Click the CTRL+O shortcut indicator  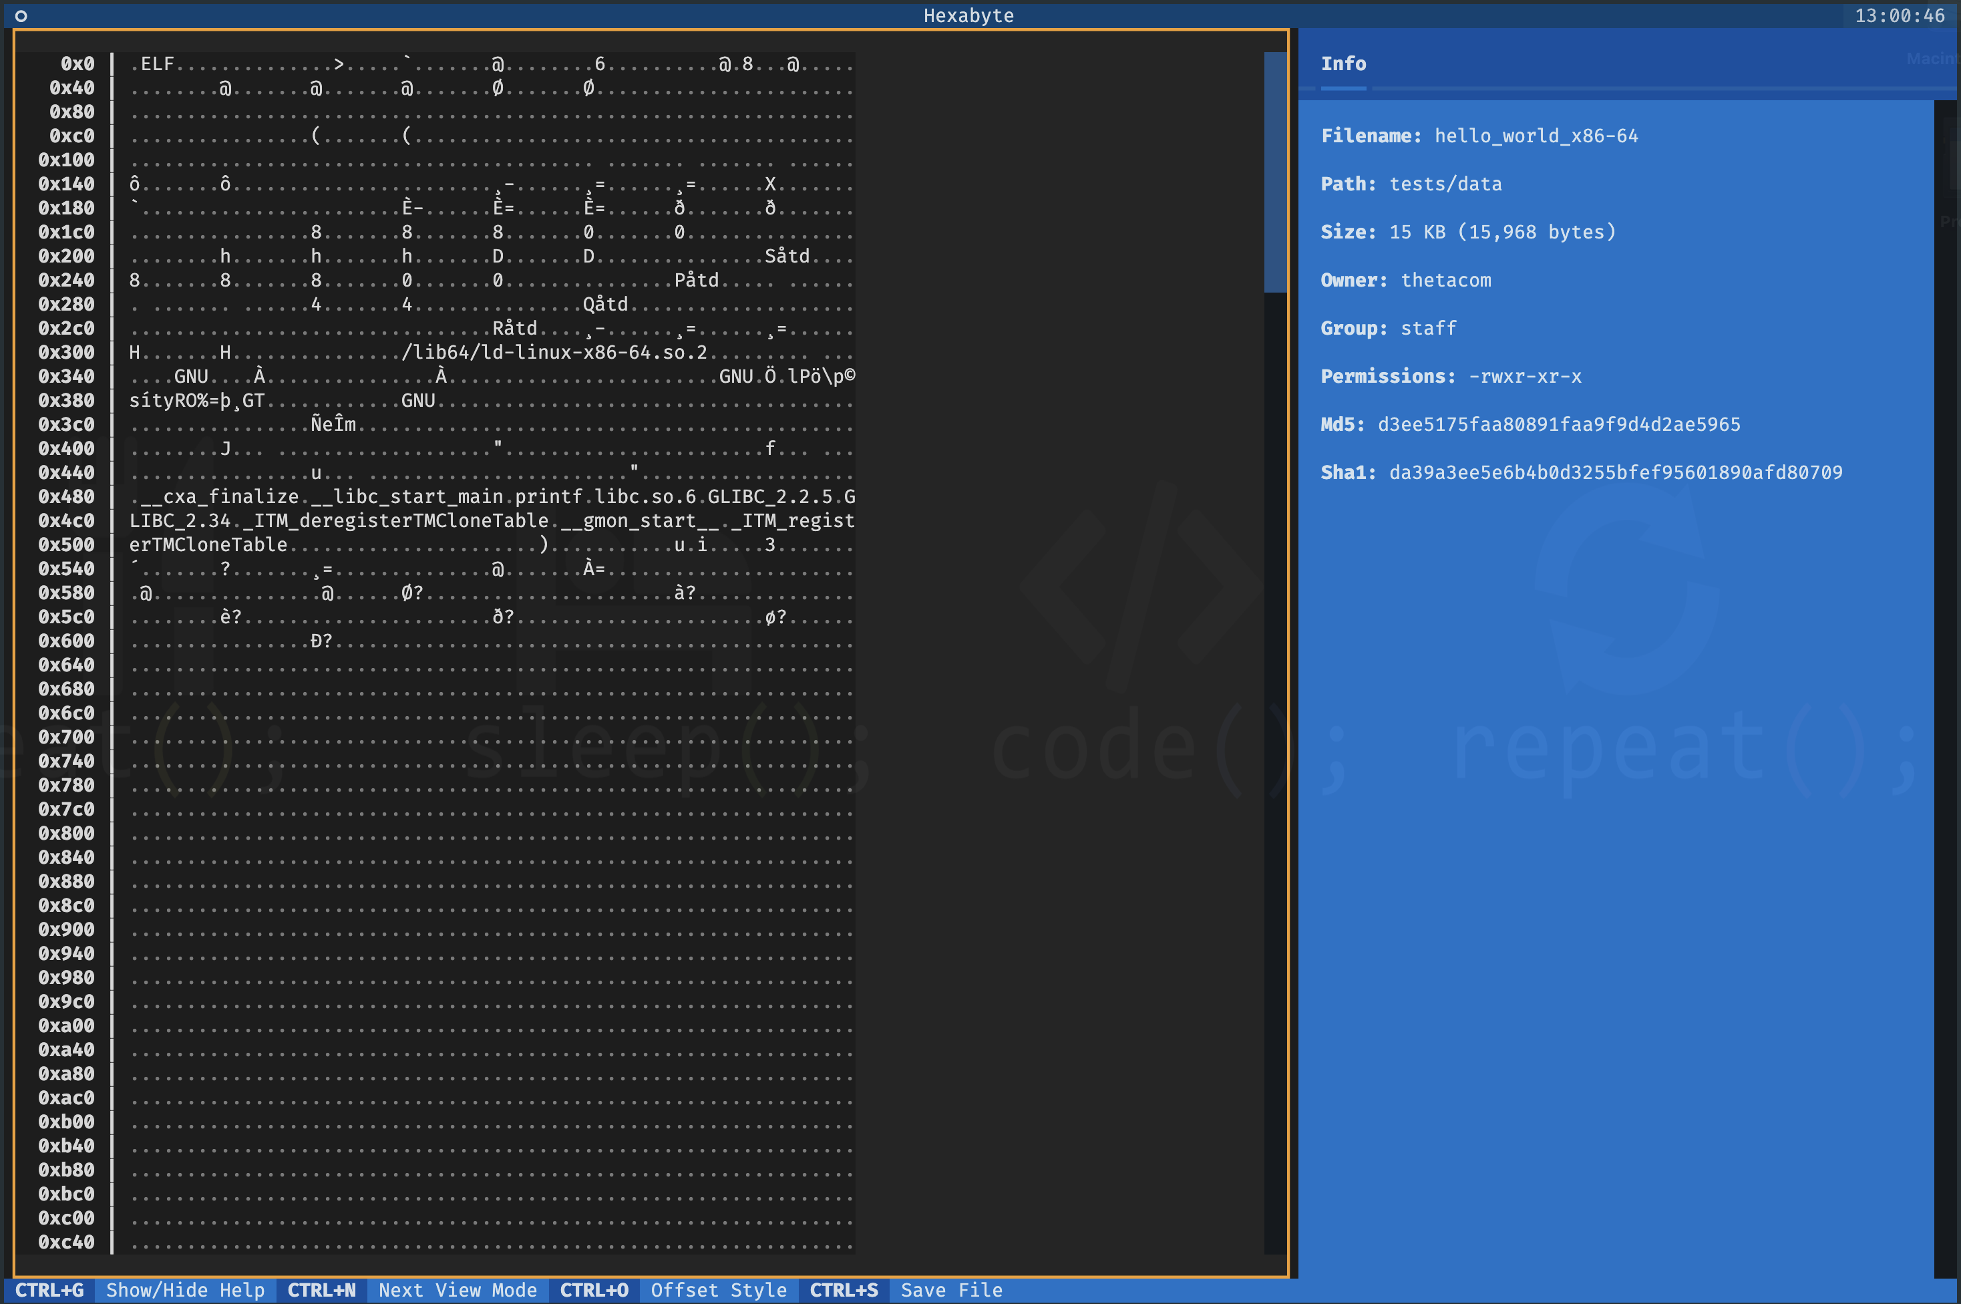point(594,1290)
